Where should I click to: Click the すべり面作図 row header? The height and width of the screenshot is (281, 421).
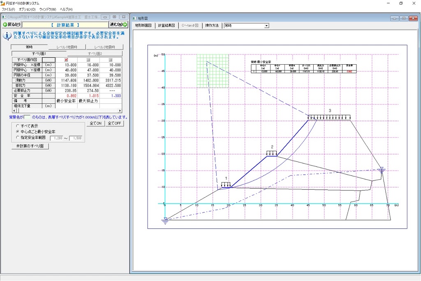[27, 60]
